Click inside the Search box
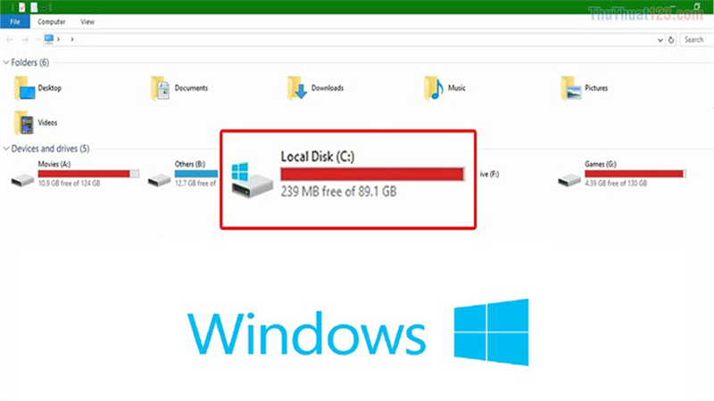 click(x=693, y=40)
